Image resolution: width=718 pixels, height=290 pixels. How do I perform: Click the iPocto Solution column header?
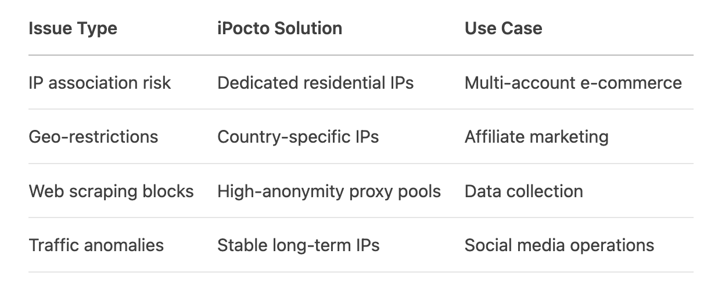[x=279, y=28]
